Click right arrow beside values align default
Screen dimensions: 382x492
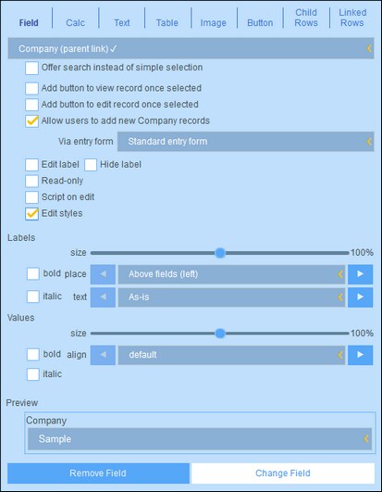coord(360,355)
